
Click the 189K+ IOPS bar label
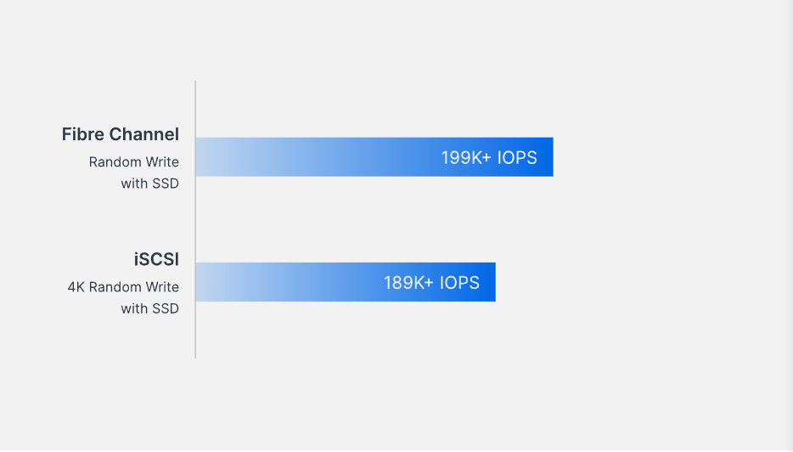tap(431, 283)
